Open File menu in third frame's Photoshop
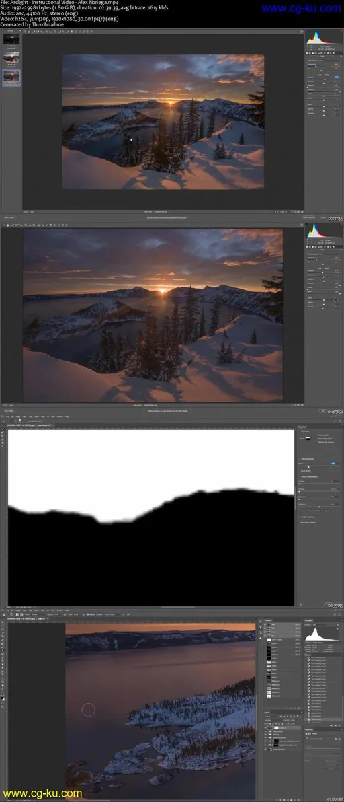This screenshot has width=344, height=802. 7,417
